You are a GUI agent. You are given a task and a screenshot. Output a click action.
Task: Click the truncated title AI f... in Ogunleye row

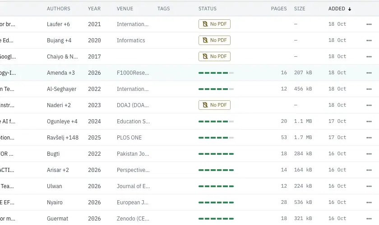(8, 121)
